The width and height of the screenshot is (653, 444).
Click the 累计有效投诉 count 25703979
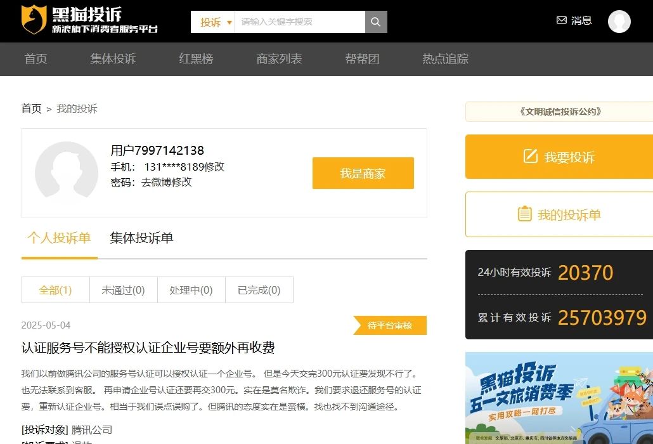tap(602, 318)
